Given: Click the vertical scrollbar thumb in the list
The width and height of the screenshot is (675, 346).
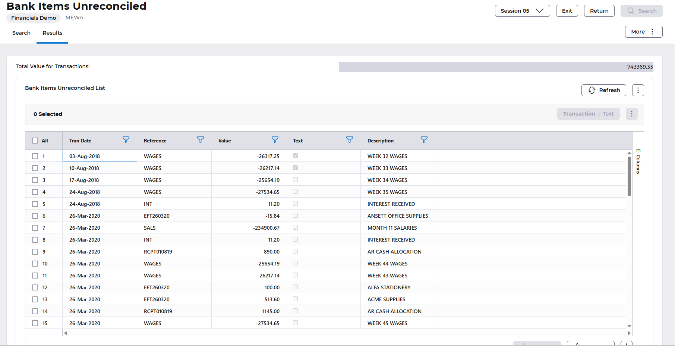Looking at the screenshot, I should [x=629, y=175].
